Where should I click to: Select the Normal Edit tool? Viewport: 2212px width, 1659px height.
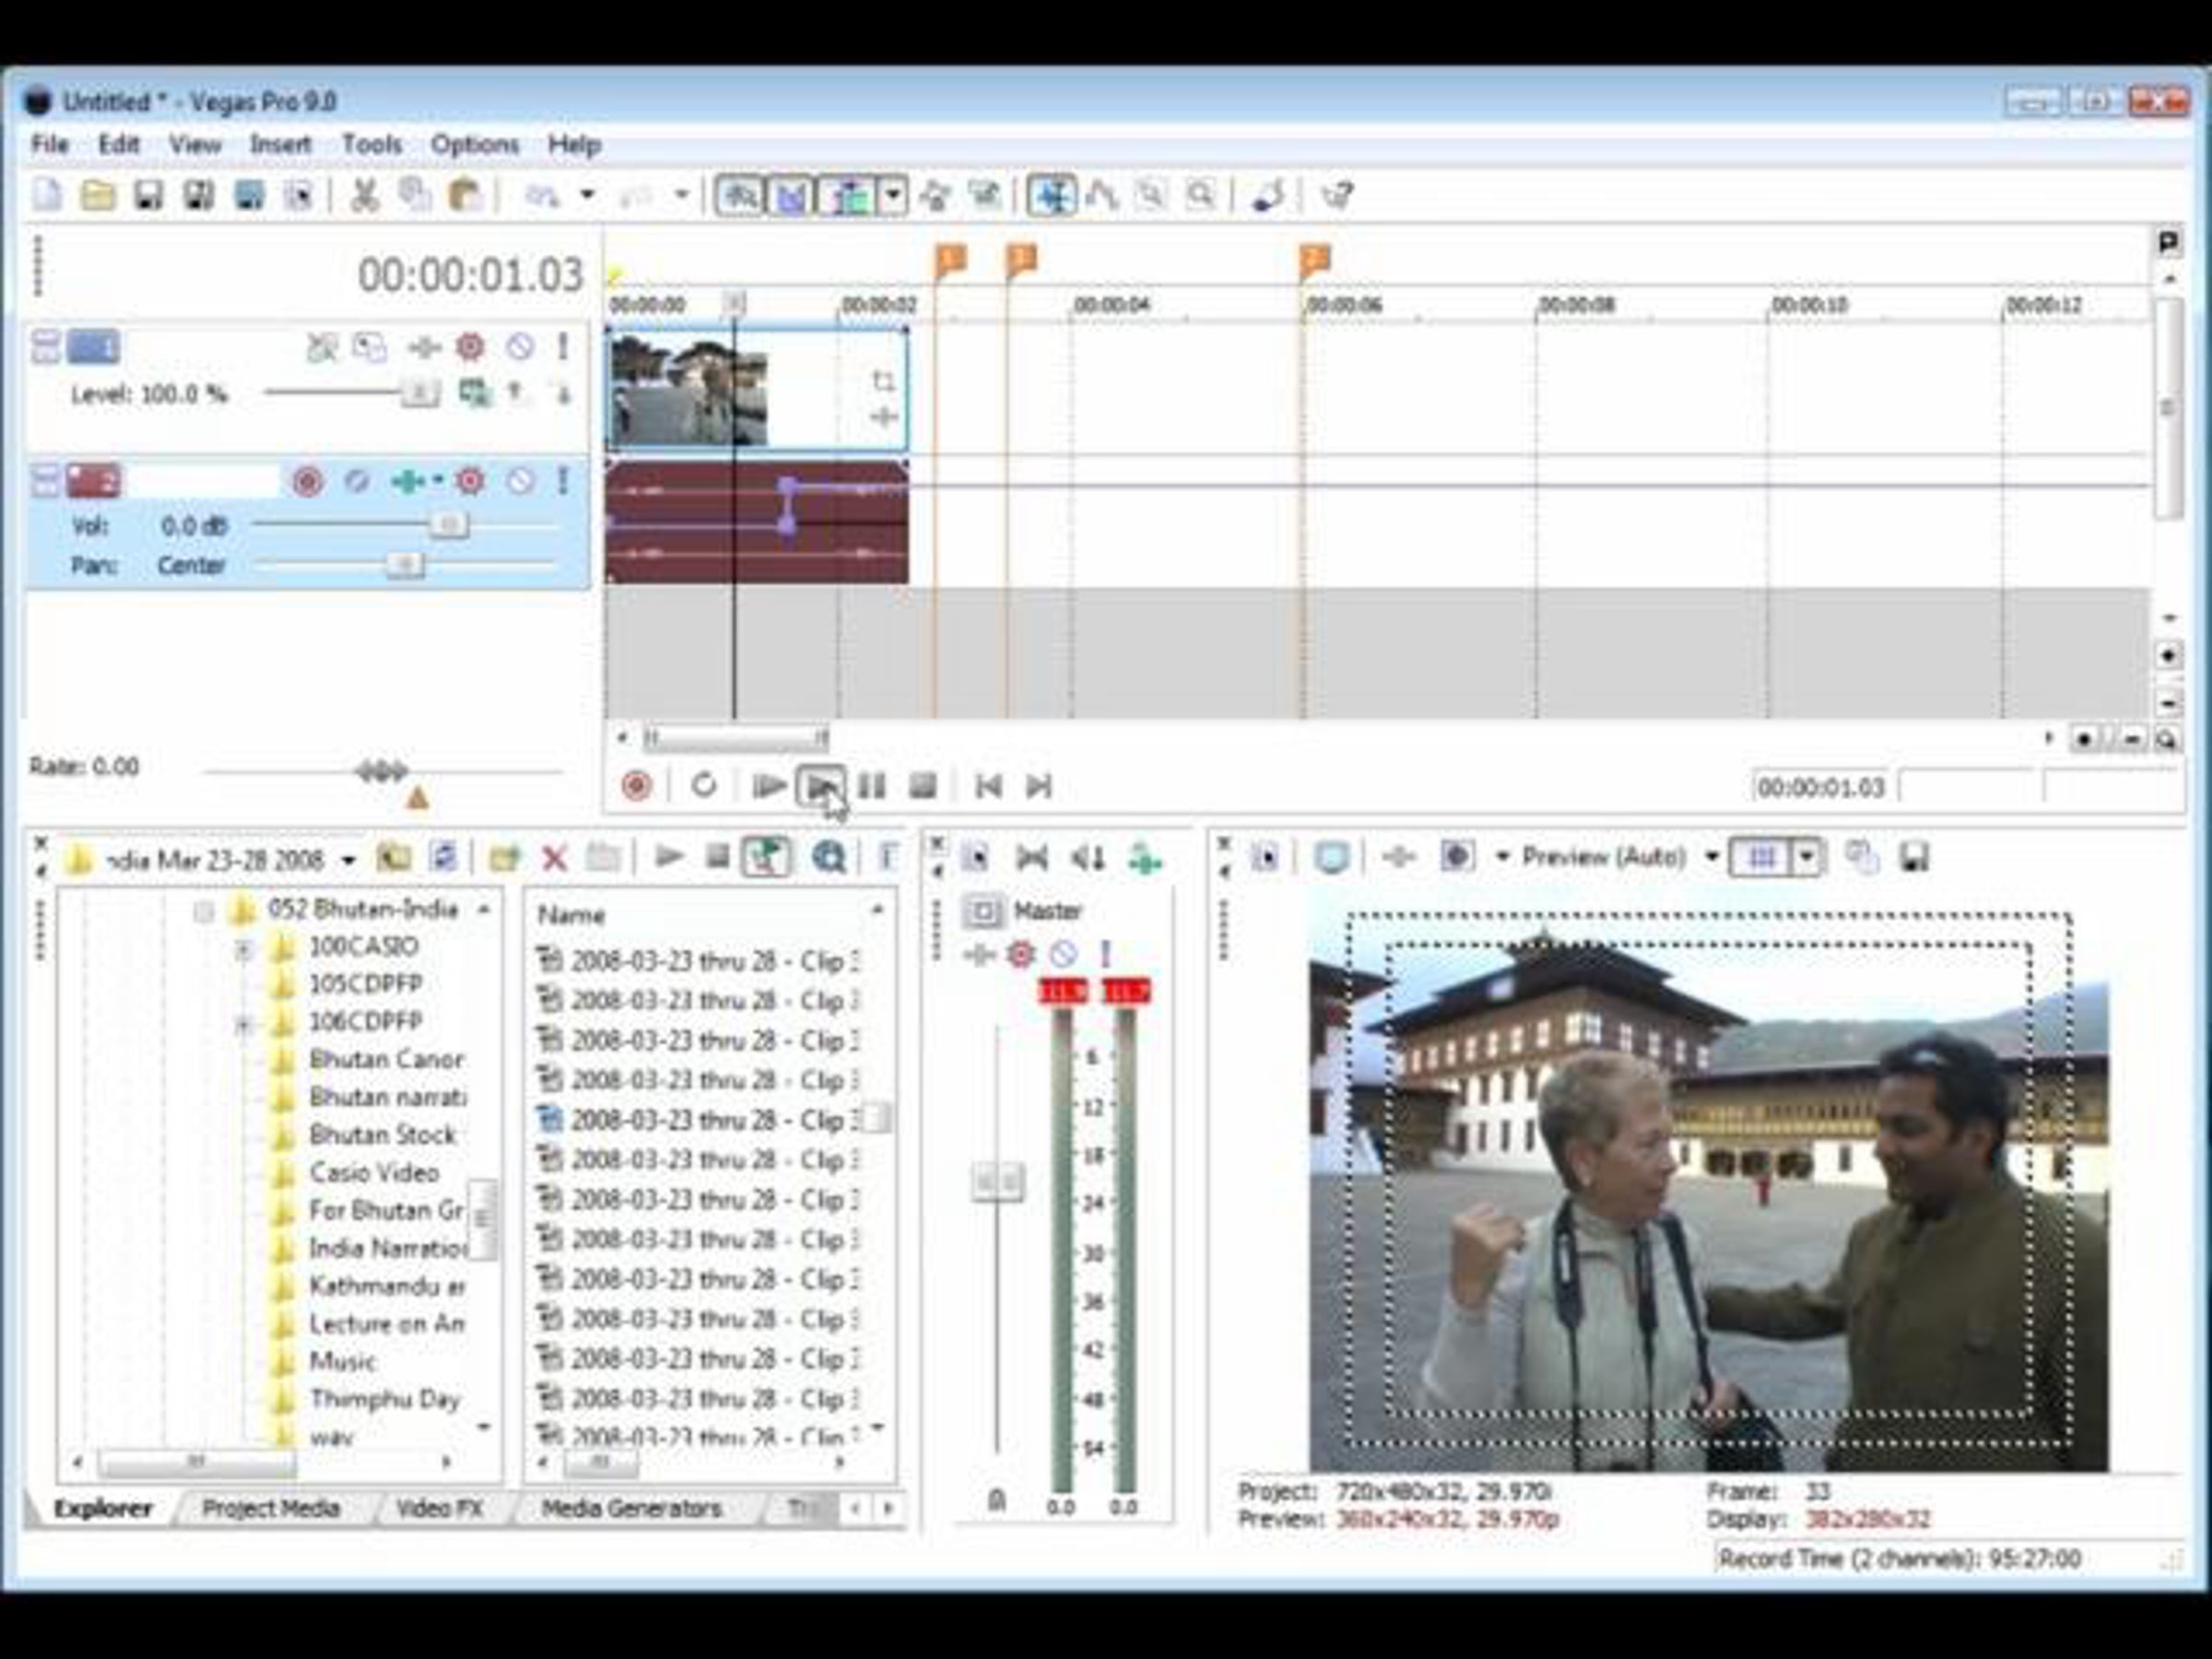[x=1051, y=194]
